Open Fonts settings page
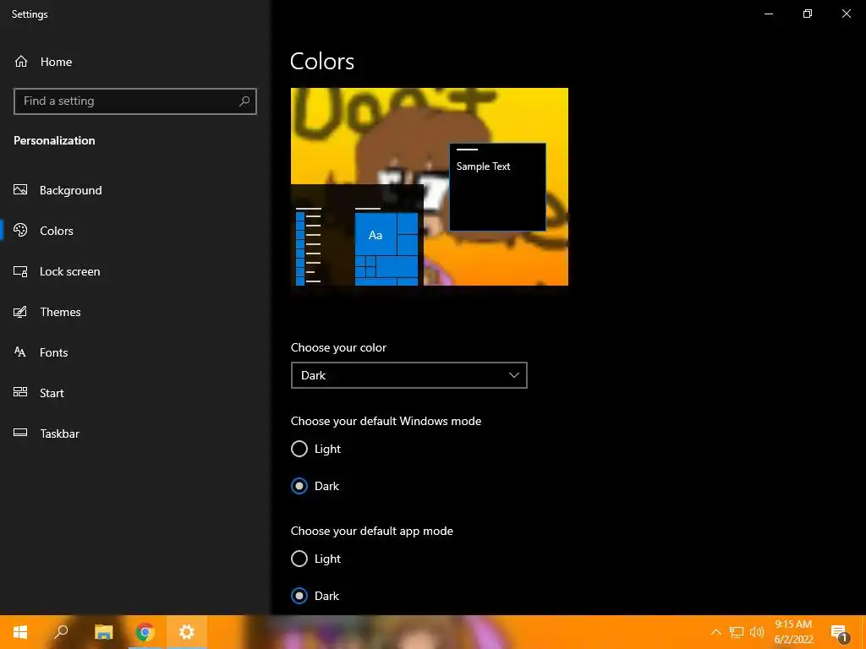 [x=53, y=352]
